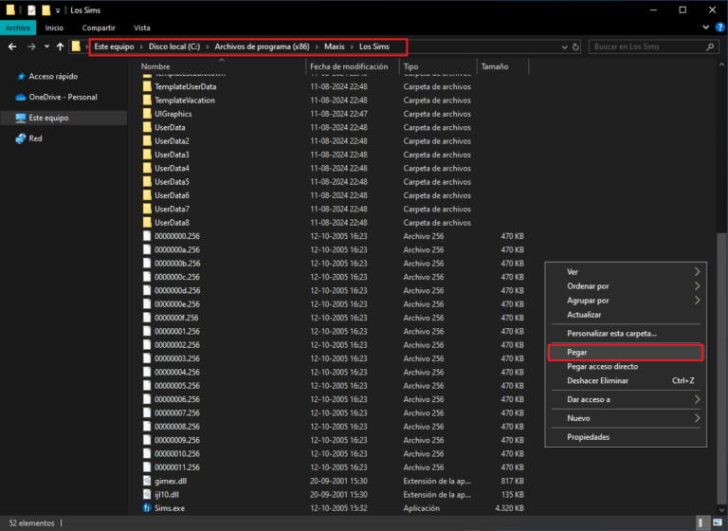Expand the Nuevo submenu
The image size is (728, 531).
click(x=626, y=418)
